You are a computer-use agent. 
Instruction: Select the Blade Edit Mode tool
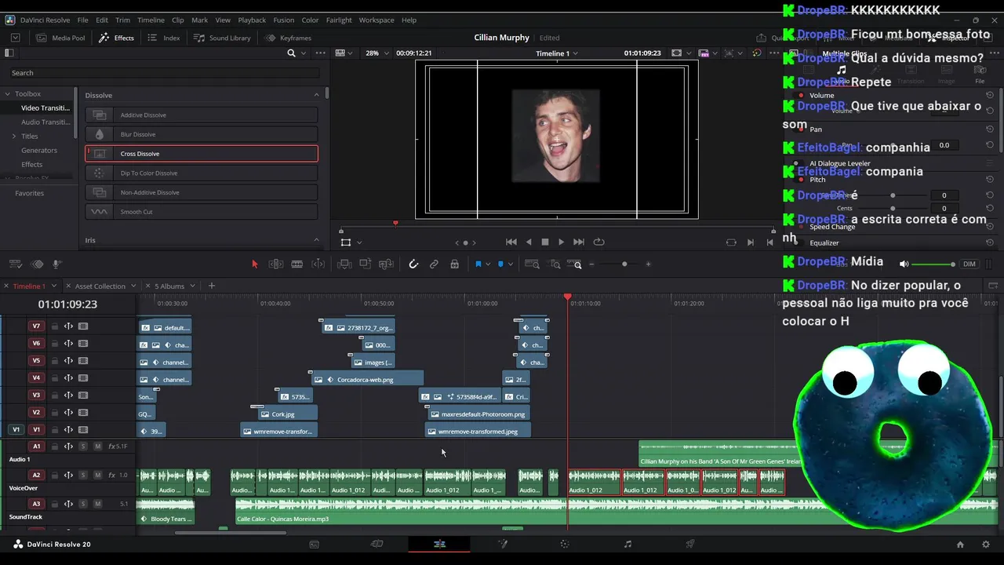point(297,264)
